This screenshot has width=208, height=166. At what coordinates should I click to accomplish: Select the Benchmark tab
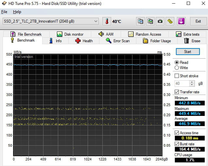(23, 40)
